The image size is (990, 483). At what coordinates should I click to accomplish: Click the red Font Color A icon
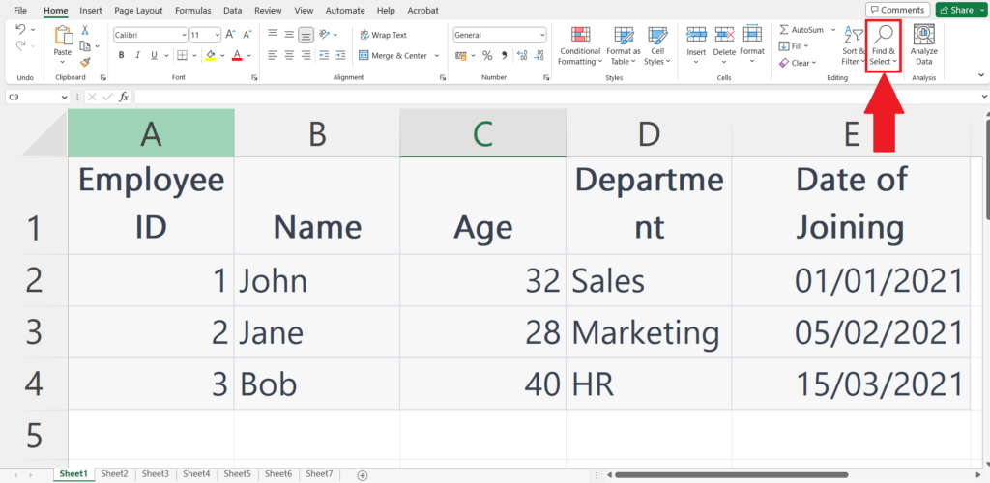pos(238,55)
